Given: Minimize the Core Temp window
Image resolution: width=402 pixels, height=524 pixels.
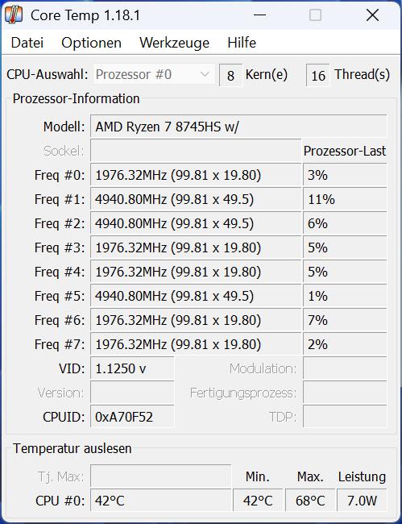Looking at the screenshot, I should point(259,15).
